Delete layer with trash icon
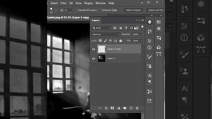 coord(137,108)
